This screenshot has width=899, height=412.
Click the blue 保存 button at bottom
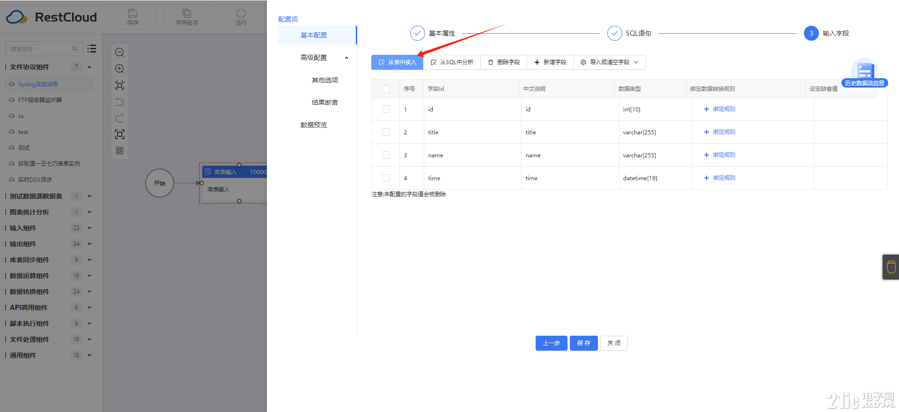click(x=584, y=343)
